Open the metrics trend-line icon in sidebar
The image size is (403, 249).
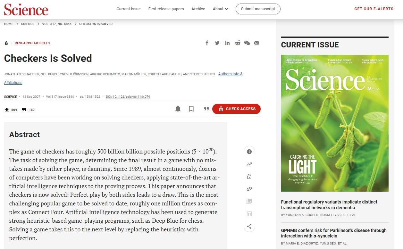[x=249, y=164]
